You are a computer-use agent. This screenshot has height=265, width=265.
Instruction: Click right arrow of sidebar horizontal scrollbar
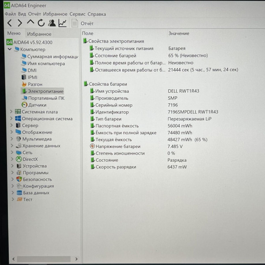76,259
